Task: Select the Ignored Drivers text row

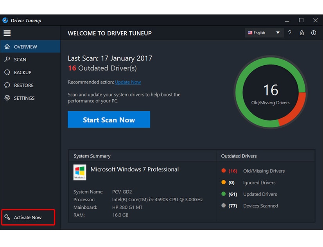Action: pos(259,183)
